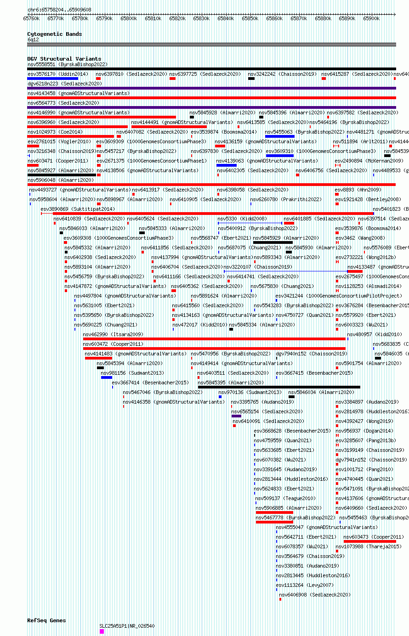Screen dimensions: 409x636
Task: Click variant label nsv4144491 (gnomADStructuralVariants)
Action: (x=182, y=122)
